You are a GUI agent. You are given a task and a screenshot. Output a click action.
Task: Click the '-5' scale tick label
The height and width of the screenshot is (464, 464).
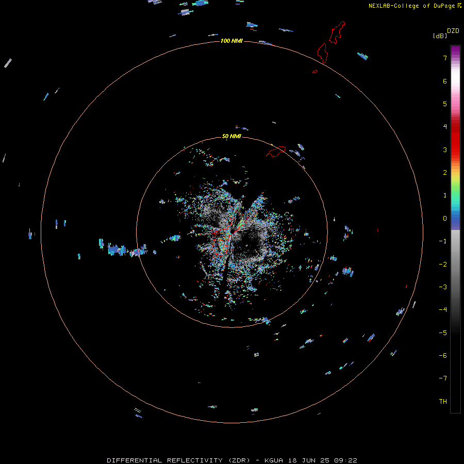443,333
